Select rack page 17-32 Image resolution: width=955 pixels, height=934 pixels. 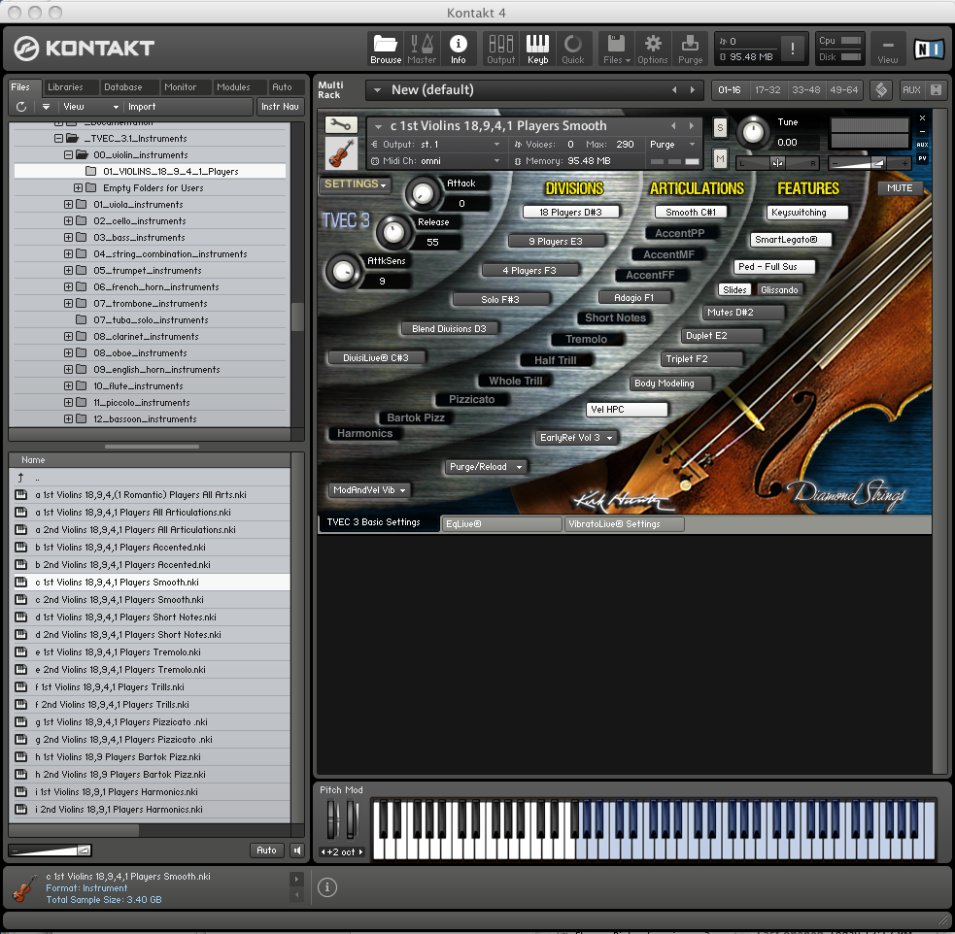pos(767,90)
